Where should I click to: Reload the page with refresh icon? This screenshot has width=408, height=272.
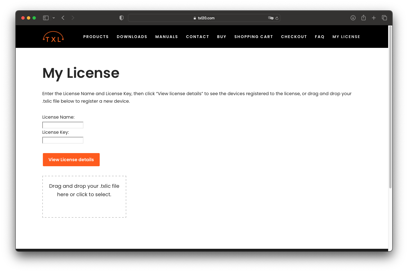[277, 18]
